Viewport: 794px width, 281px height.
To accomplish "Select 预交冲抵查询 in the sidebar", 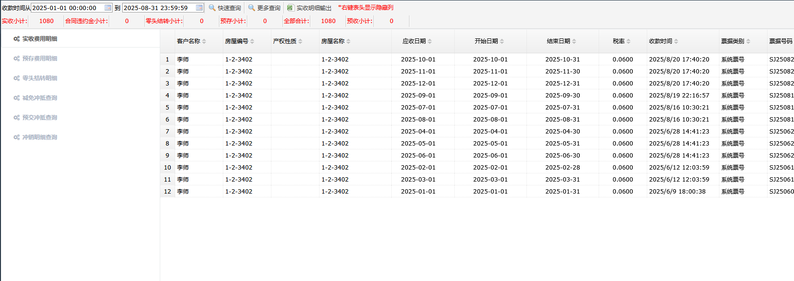I will tap(39, 118).
